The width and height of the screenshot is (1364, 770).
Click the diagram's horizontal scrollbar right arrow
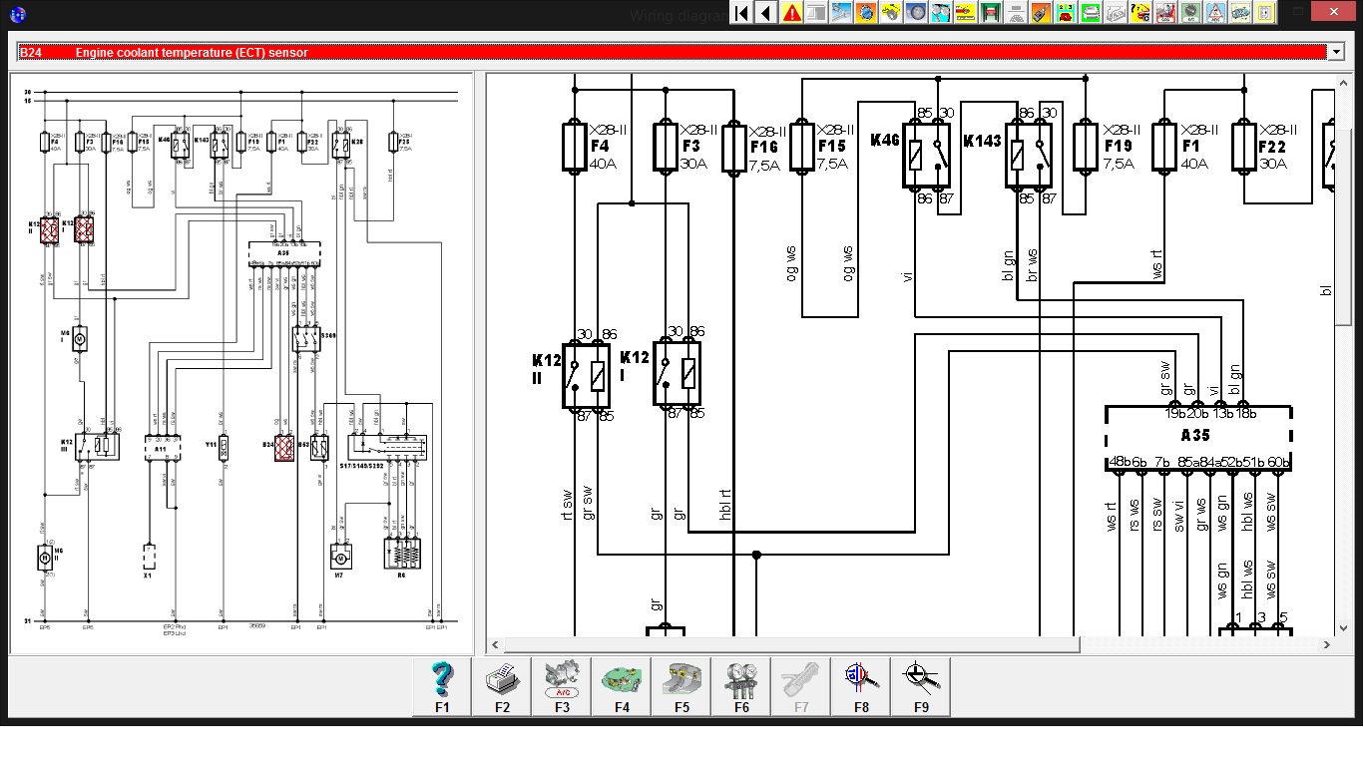click(x=1326, y=645)
